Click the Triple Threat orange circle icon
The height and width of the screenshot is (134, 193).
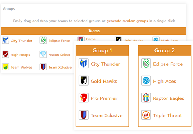(146, 115)
